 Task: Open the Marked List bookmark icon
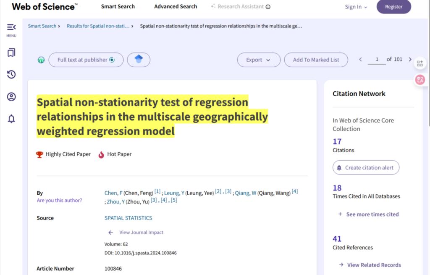11,53
